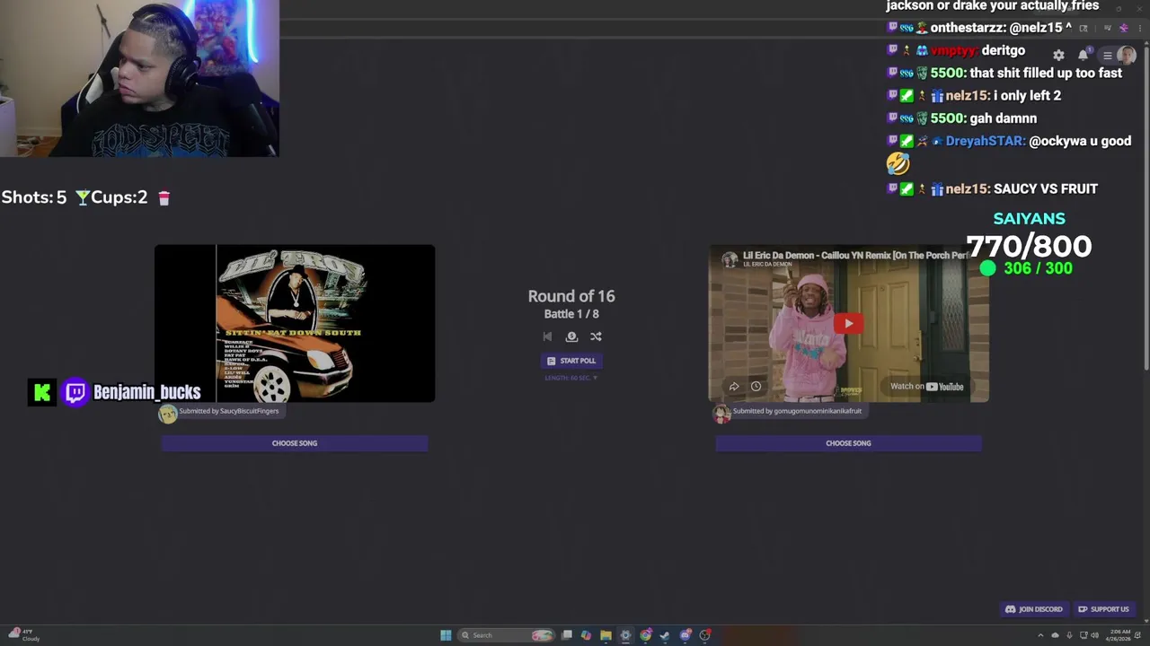Viewport: 1150px width, 646px height.
Task: Open the Copilot taskbar icon
Action: [586, 635]
